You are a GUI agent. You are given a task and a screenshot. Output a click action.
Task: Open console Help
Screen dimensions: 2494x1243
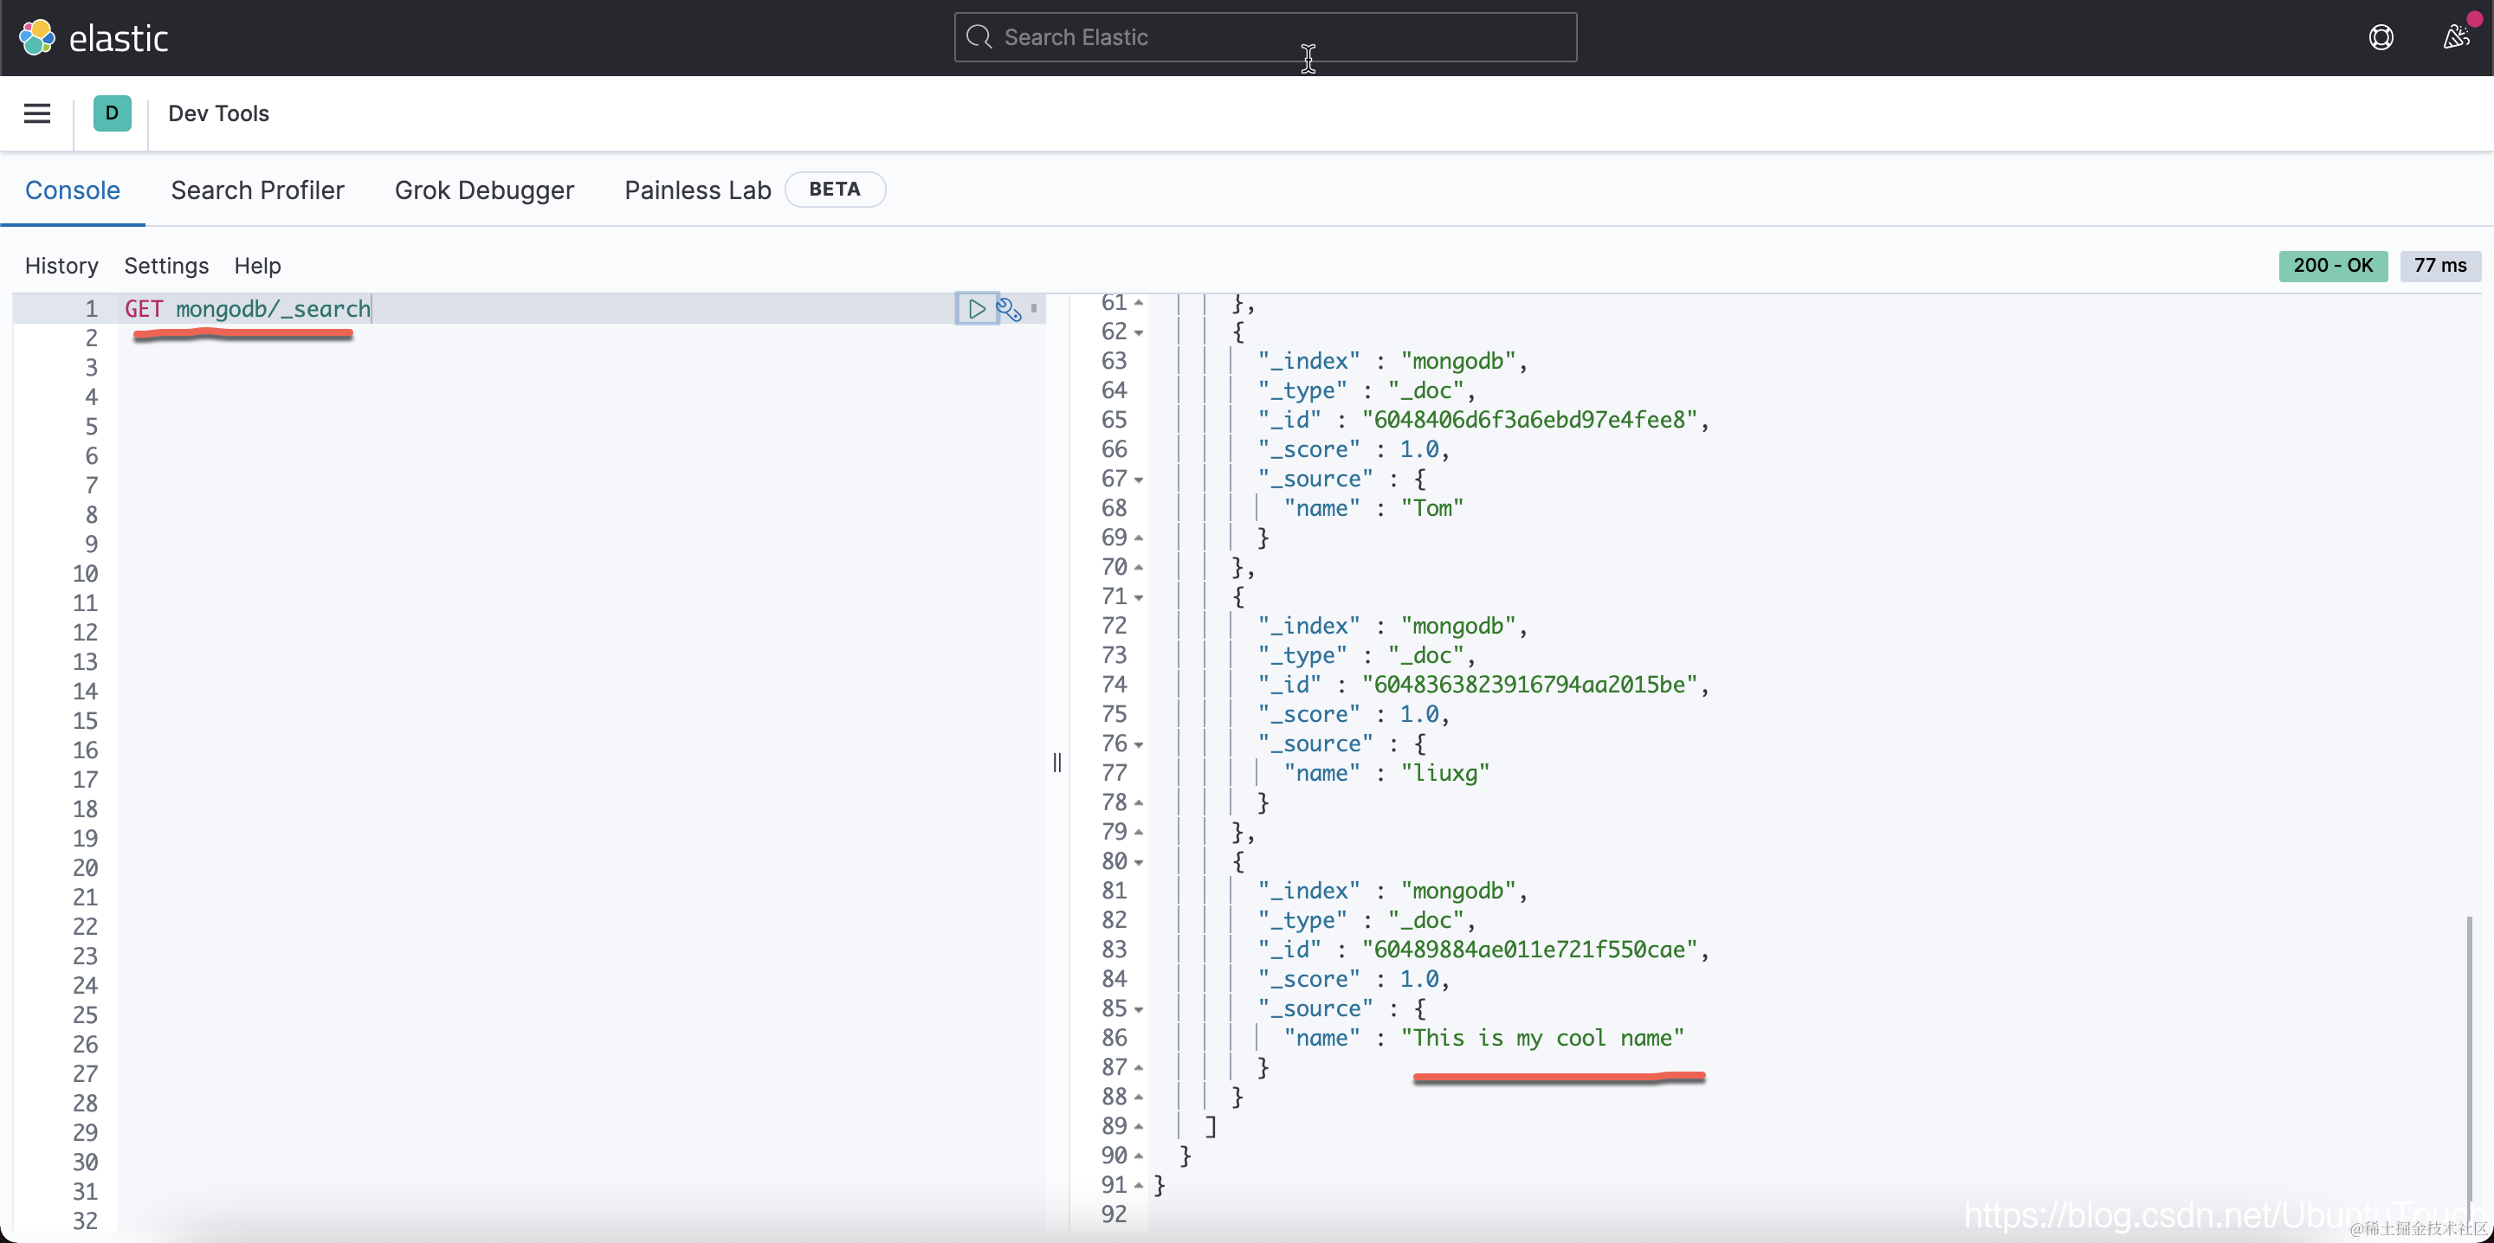click(257, 265)
